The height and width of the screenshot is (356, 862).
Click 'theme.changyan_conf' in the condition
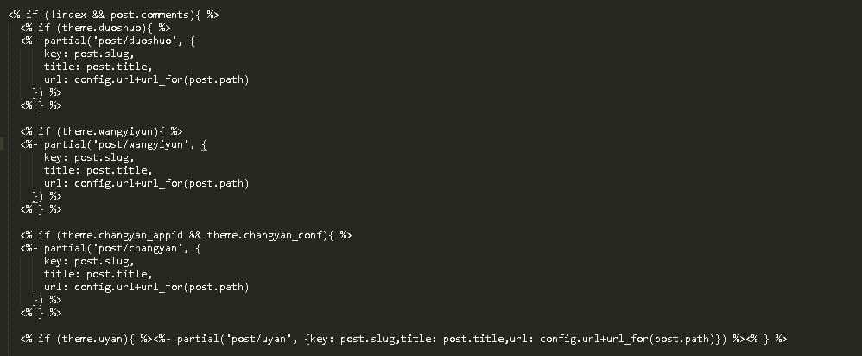point(266,236)
